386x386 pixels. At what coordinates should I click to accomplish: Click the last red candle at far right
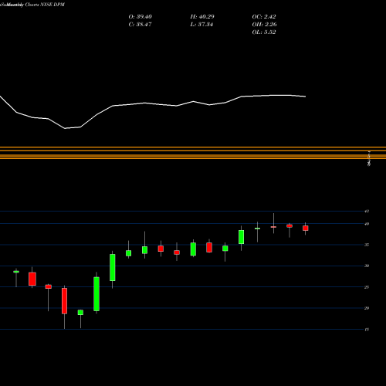click(x=306, y=228)
